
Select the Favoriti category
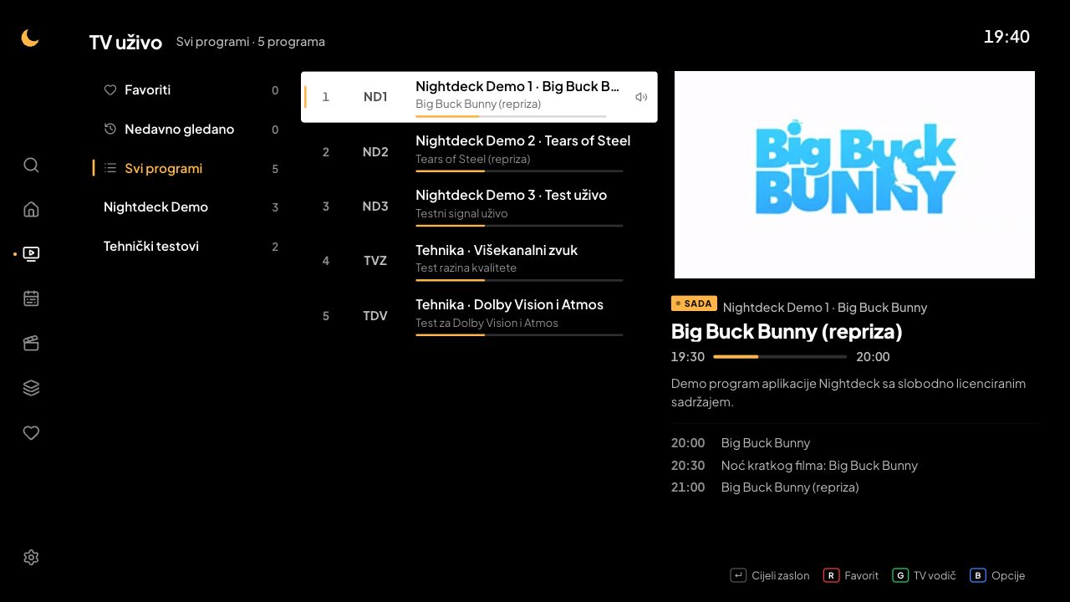189,90
